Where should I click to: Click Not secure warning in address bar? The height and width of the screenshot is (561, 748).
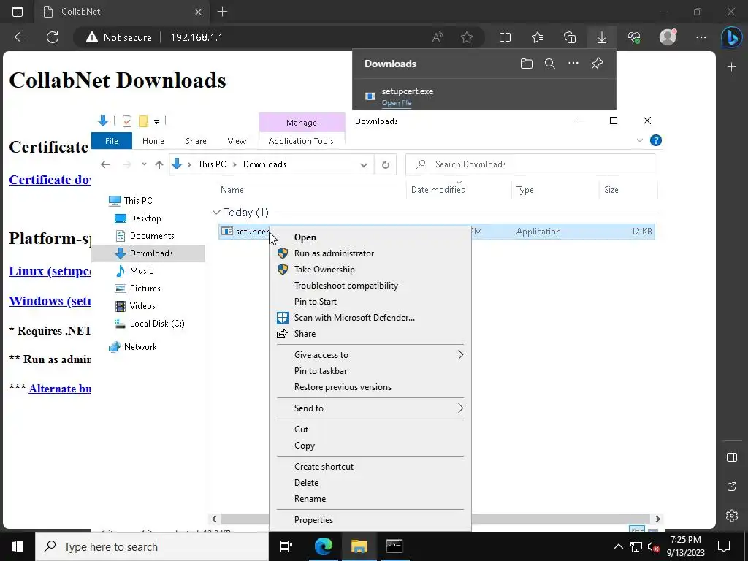coord(118,37)
